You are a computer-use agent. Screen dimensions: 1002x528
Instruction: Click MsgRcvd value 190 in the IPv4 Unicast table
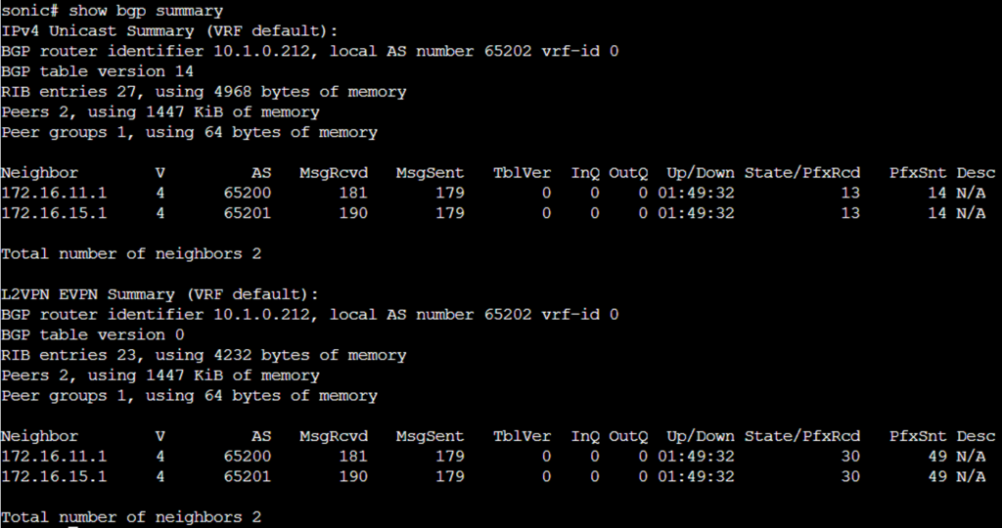(x=352, y=213)
